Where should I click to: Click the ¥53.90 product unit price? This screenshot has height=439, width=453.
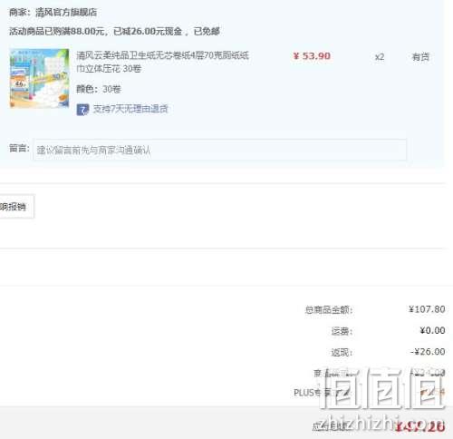coord(312,56)
